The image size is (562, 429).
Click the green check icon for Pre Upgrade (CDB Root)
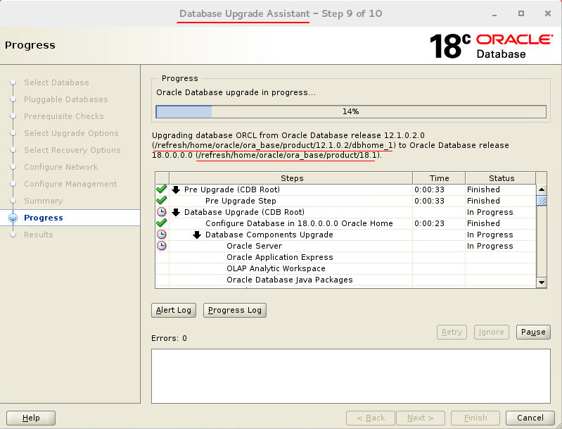click(162, 189)
